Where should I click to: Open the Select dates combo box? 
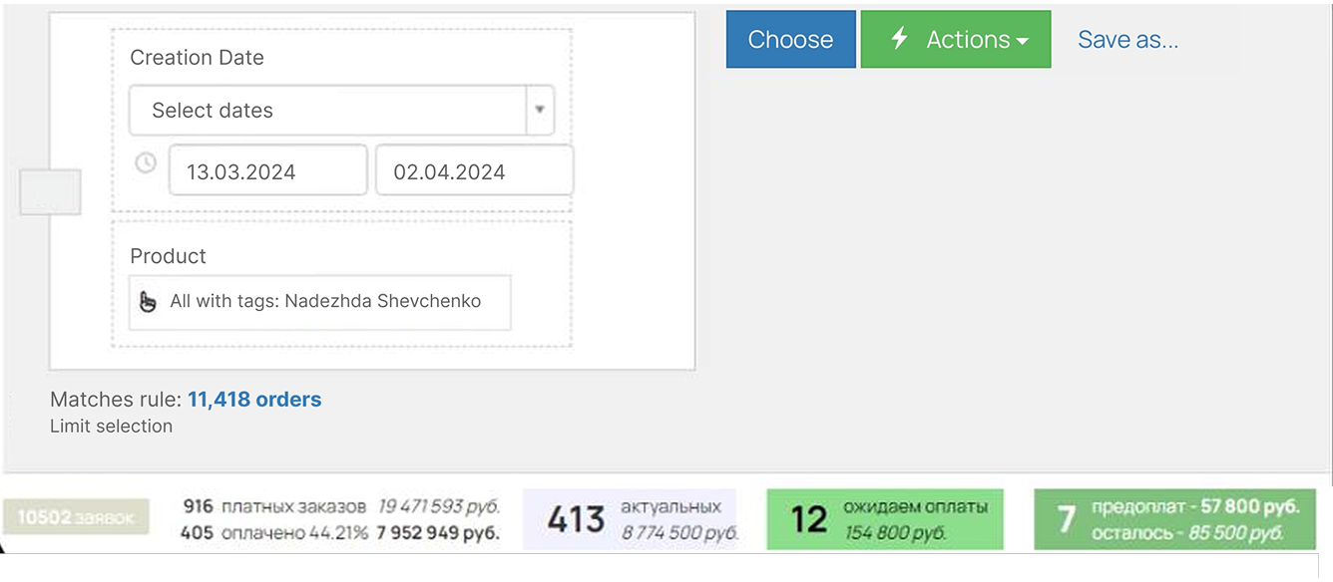[327, 111]
